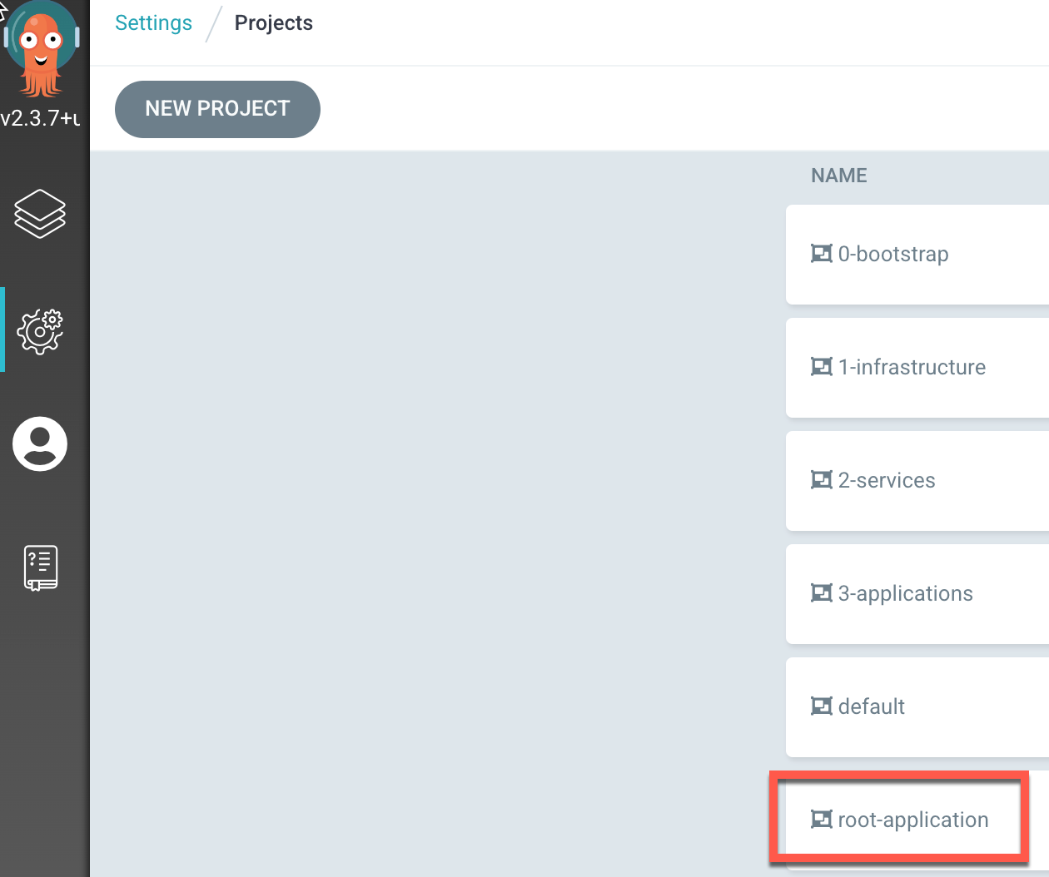Open the User Info sidebar icon
The width and height of the screenshot is (1049, 877).
click(40, 443)
